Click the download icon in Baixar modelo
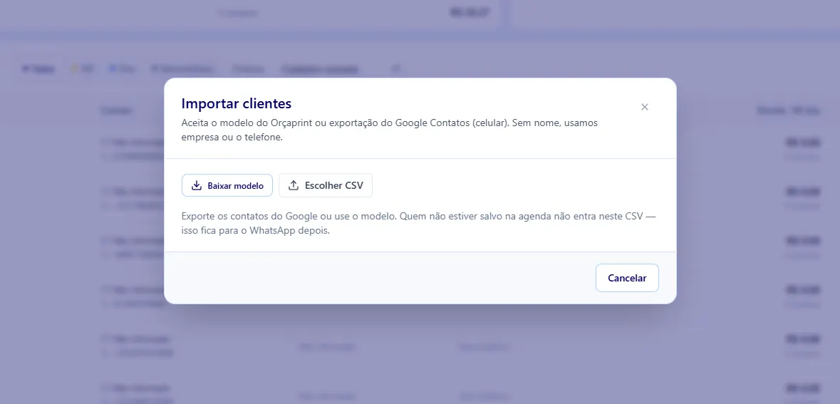The image size is (840, 404). (197, 185)
